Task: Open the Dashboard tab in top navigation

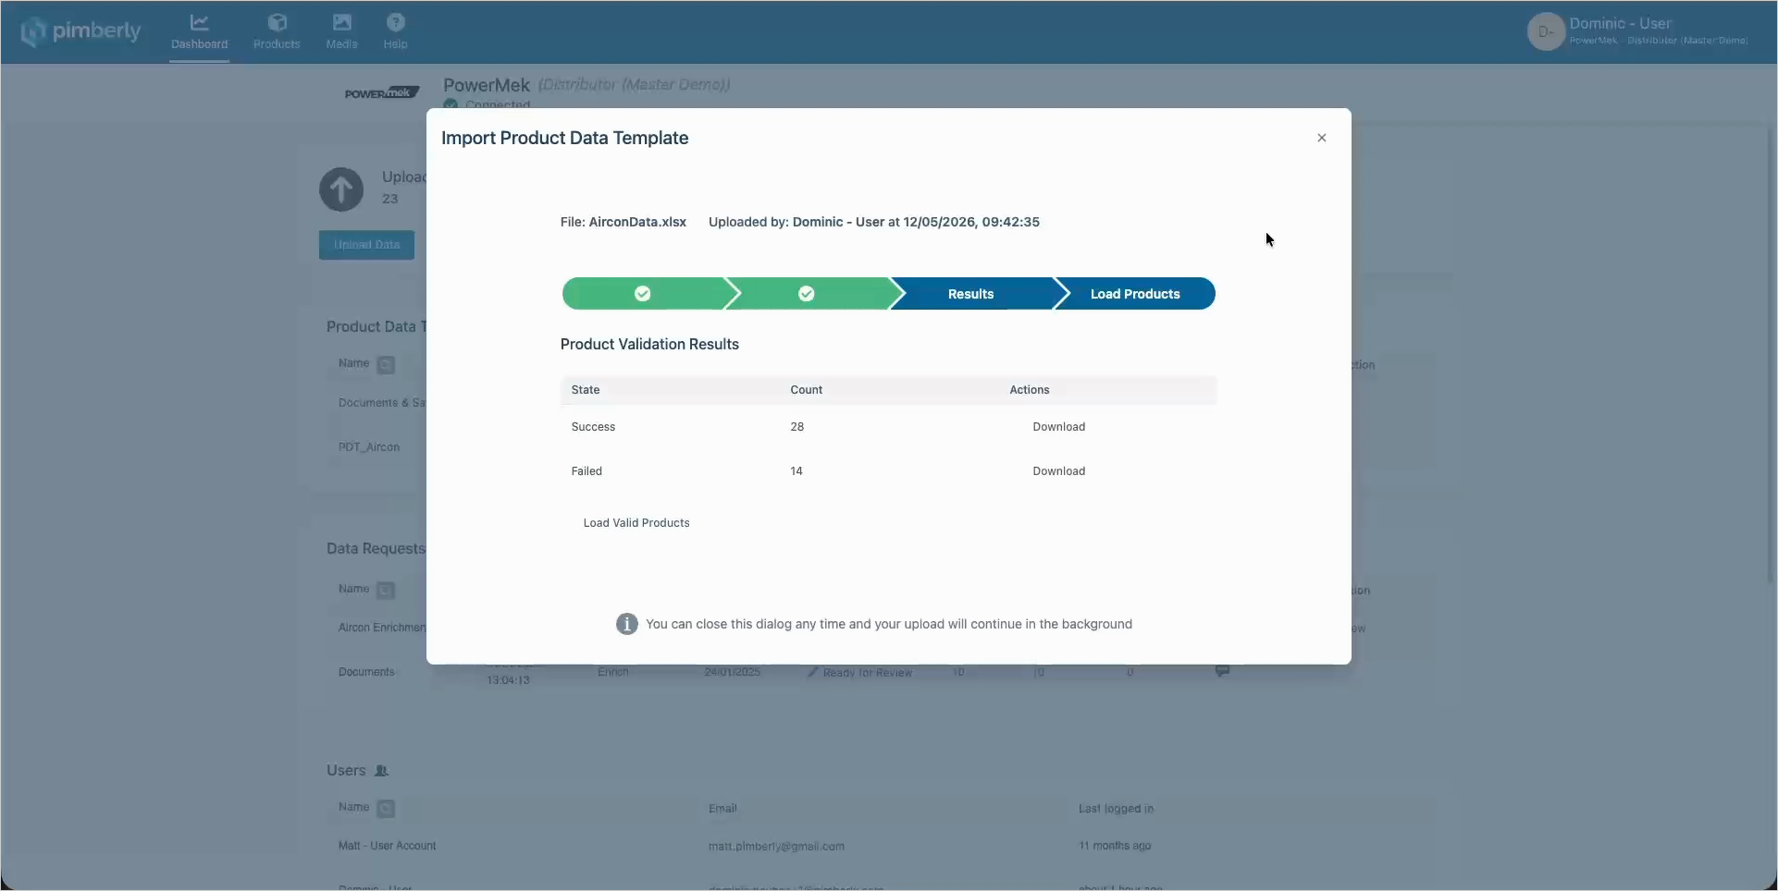Action: click(x=199, y=32)
